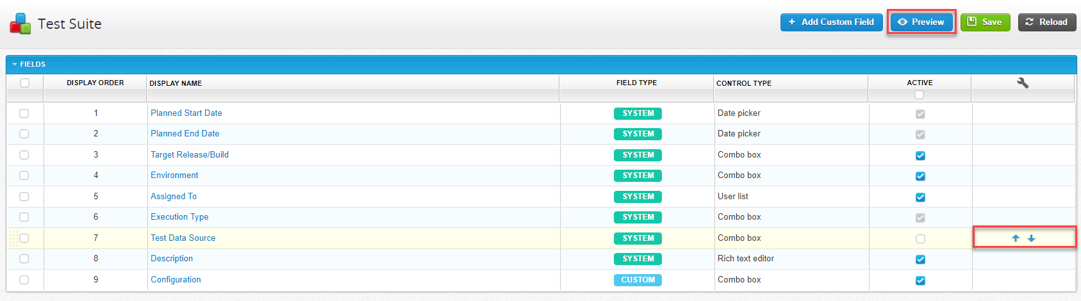Open the Environment field link

coord(174,175)
